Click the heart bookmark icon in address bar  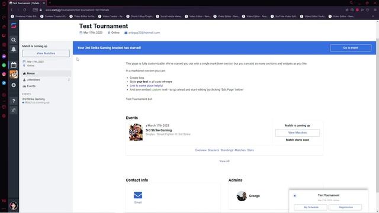[368, 10]
